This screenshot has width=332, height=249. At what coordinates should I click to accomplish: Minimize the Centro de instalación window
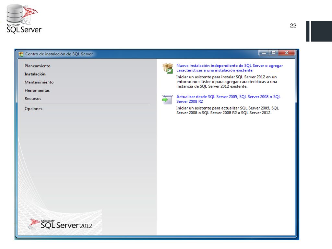264,53
